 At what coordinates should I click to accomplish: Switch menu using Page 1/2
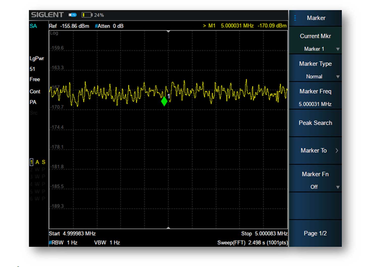(315, 233)
